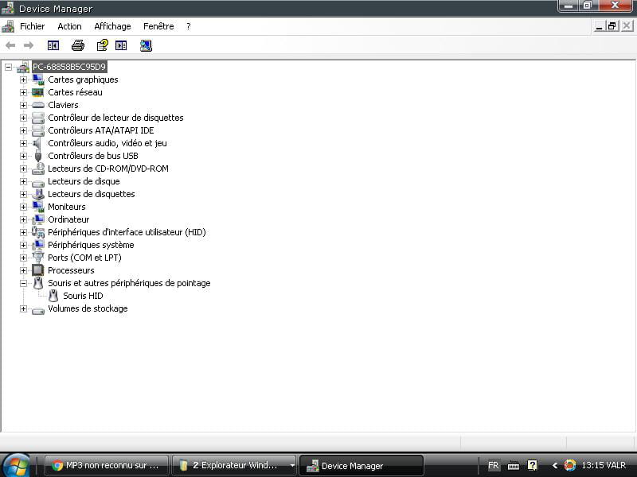Open the ? help menu

[x=188, y=26]
